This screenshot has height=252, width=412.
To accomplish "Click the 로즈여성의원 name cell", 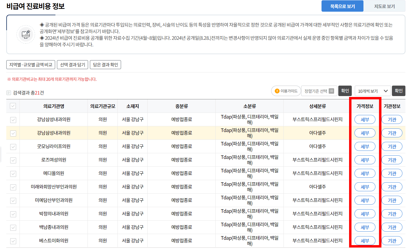I will 54,160.
